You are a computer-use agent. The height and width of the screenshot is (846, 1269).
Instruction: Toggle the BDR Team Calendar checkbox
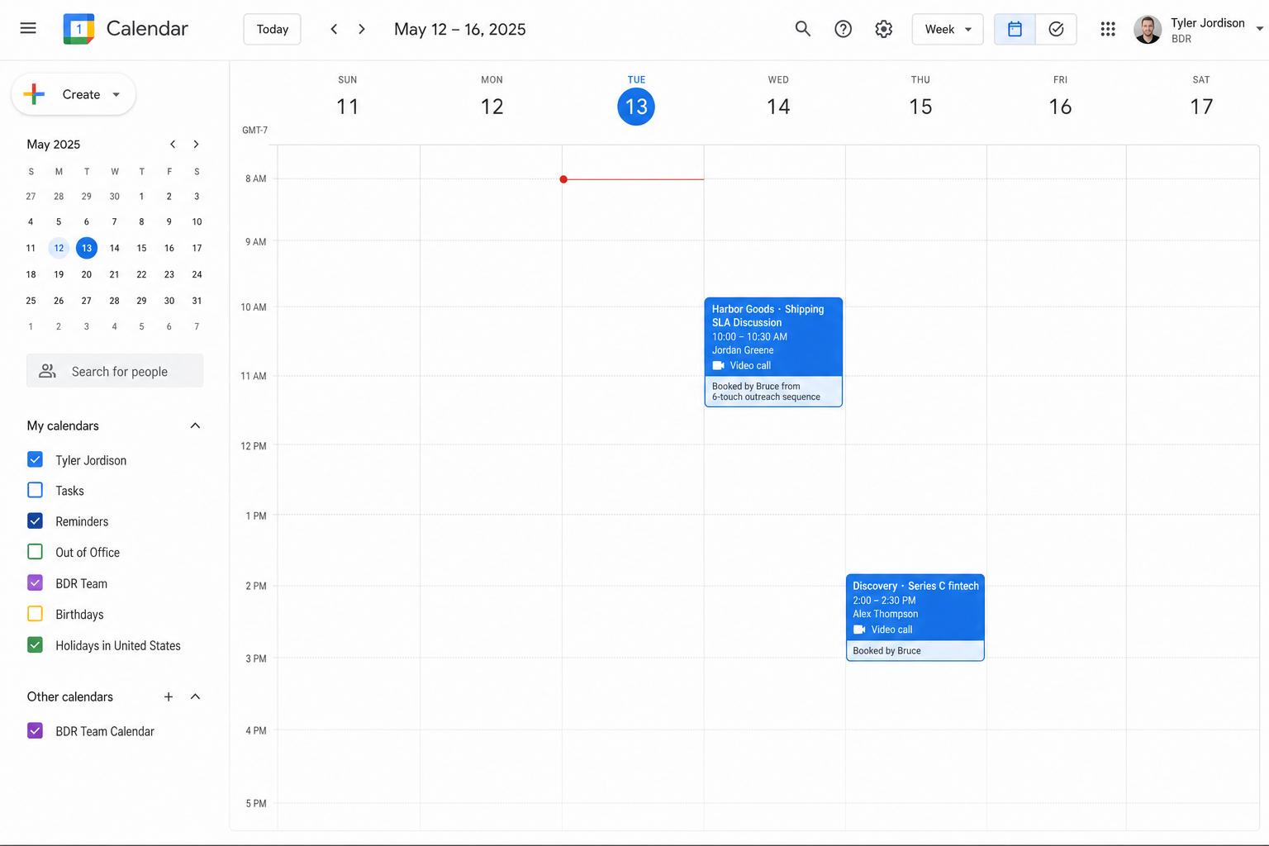tap(35, 730)
